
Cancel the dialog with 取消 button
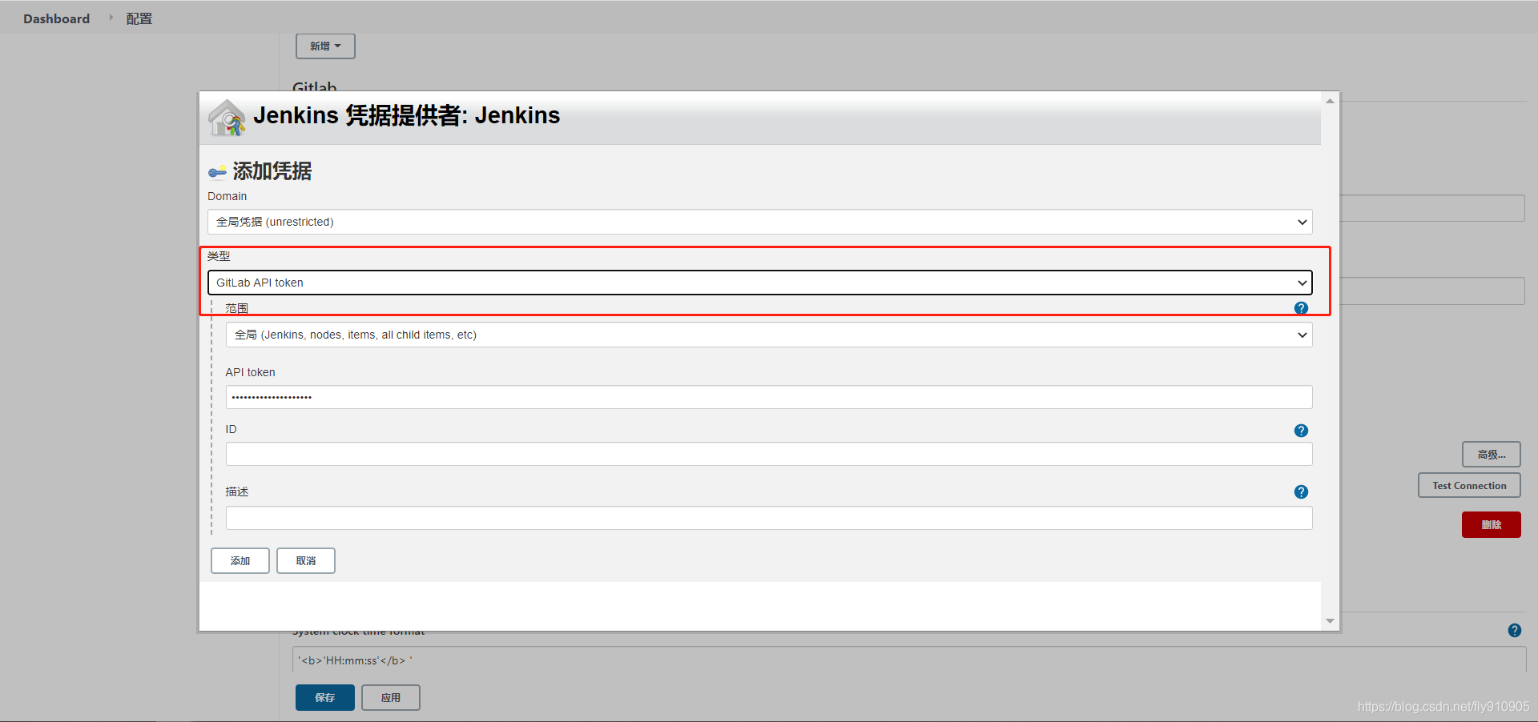click(x=306, y=560)
